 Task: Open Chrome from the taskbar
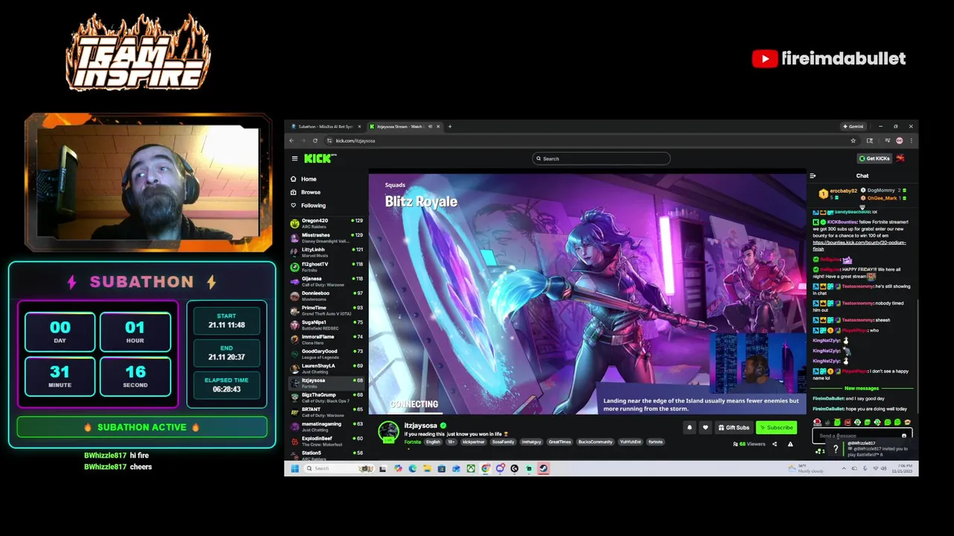tap(485, 468)
